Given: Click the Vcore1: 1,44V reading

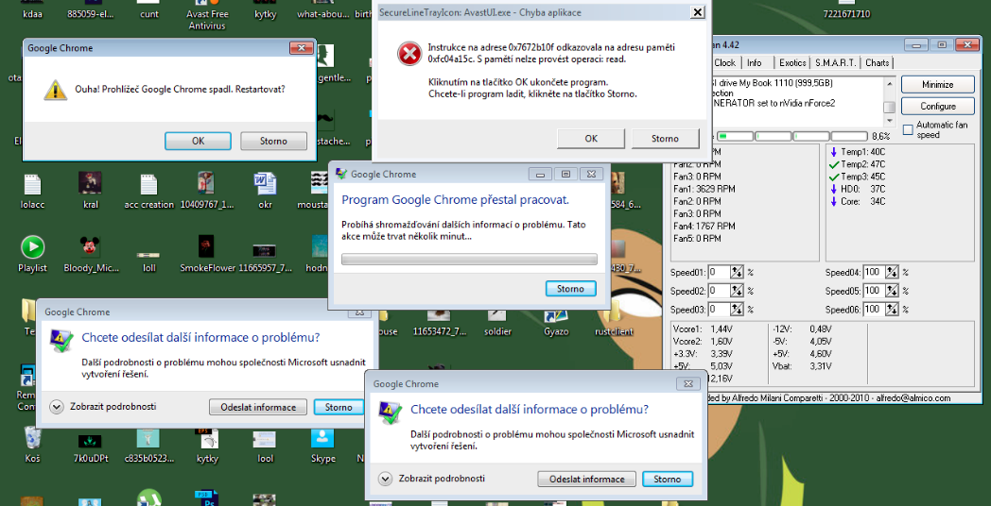Looking at the screenshot, I should tap(703, 329).
